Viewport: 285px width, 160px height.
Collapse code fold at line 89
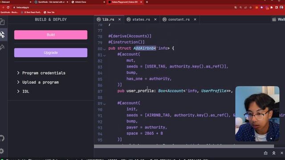105,104
